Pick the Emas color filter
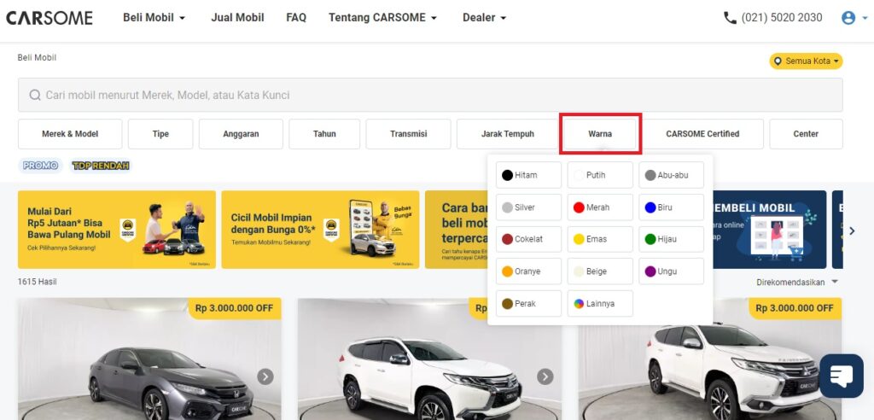This screenshot has width=874, height=420. point(600,239)
